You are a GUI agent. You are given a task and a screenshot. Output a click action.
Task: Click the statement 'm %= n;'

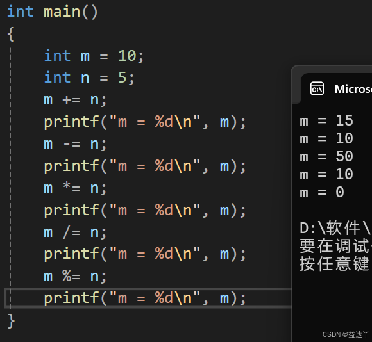75,277
